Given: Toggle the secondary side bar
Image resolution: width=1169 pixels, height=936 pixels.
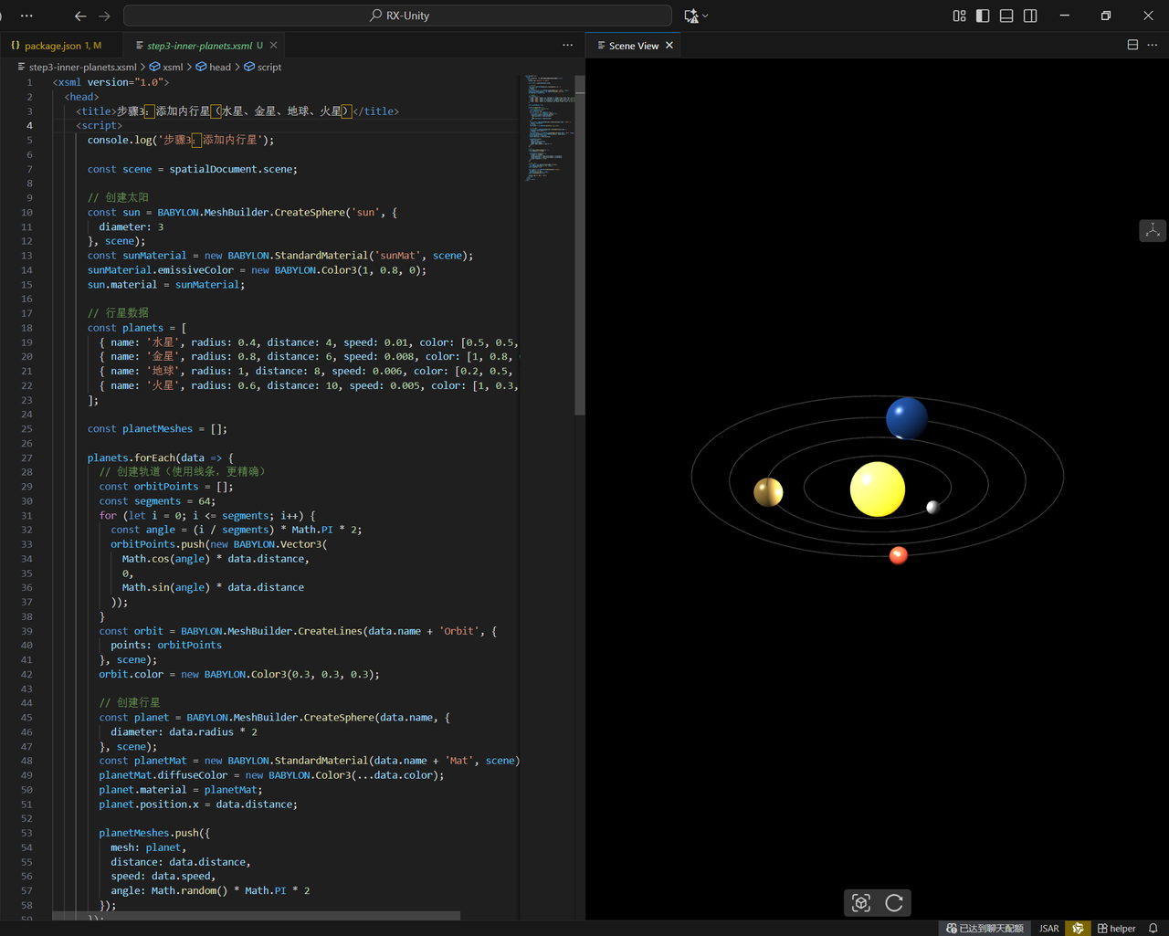Looking at the screenshot, I should tap(1030, 16).
